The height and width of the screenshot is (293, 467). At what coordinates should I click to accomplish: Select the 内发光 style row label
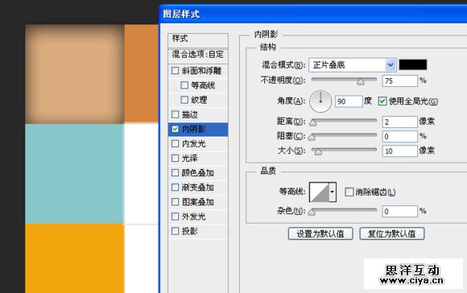[x=193, y=144]
